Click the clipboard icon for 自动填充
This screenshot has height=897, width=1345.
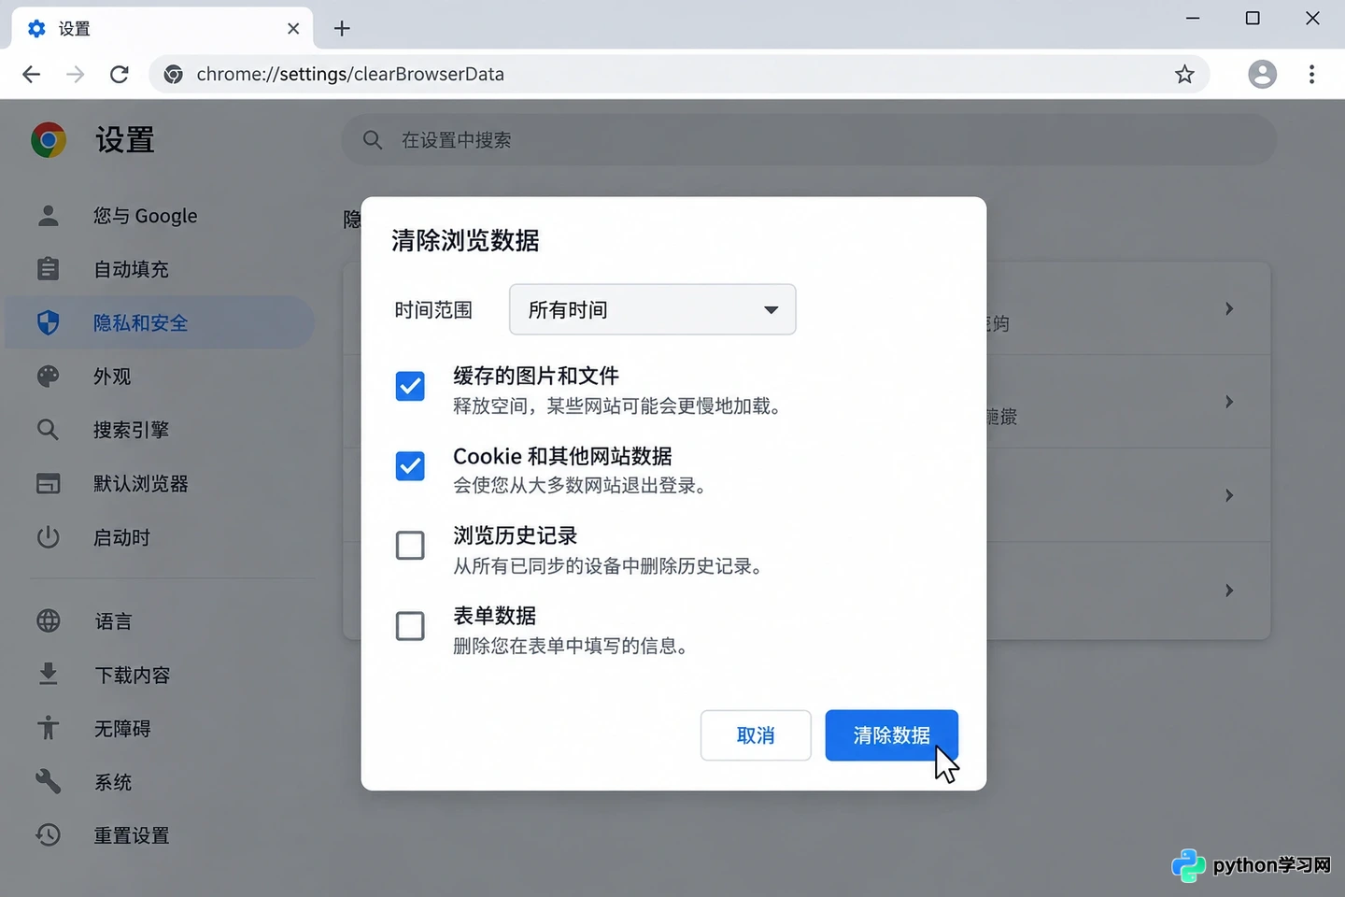49,269
